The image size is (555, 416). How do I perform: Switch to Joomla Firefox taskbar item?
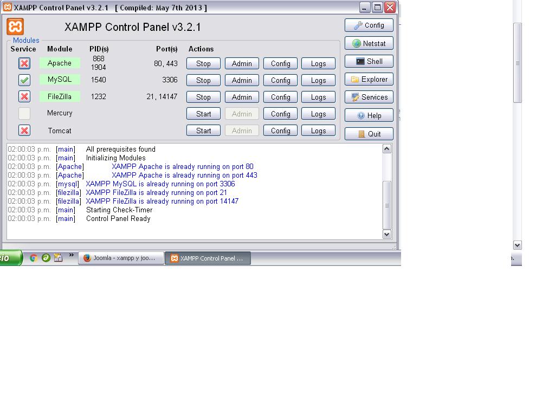tap(121, 258)
